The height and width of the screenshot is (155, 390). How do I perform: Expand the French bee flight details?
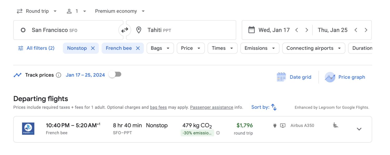[359, 129]
